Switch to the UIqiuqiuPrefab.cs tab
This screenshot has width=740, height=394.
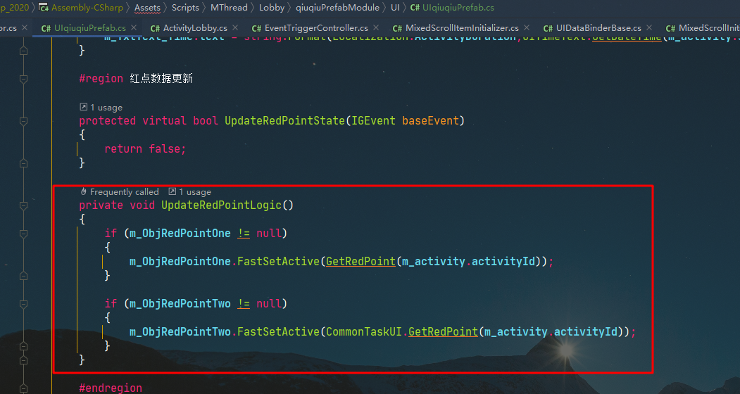pos(89,28)
